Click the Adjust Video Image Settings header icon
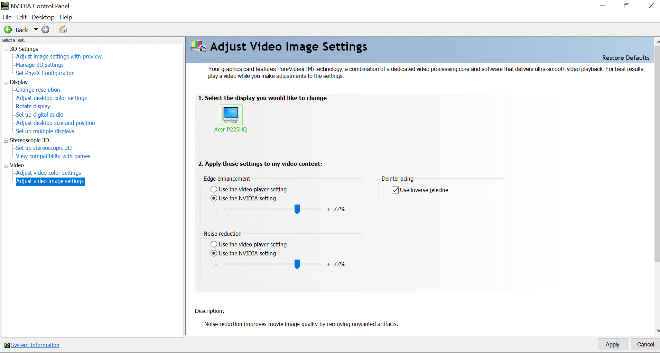This screenshot has width=660, height=353. coord(198,46)
